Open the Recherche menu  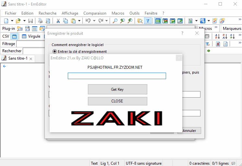(48, 13)
